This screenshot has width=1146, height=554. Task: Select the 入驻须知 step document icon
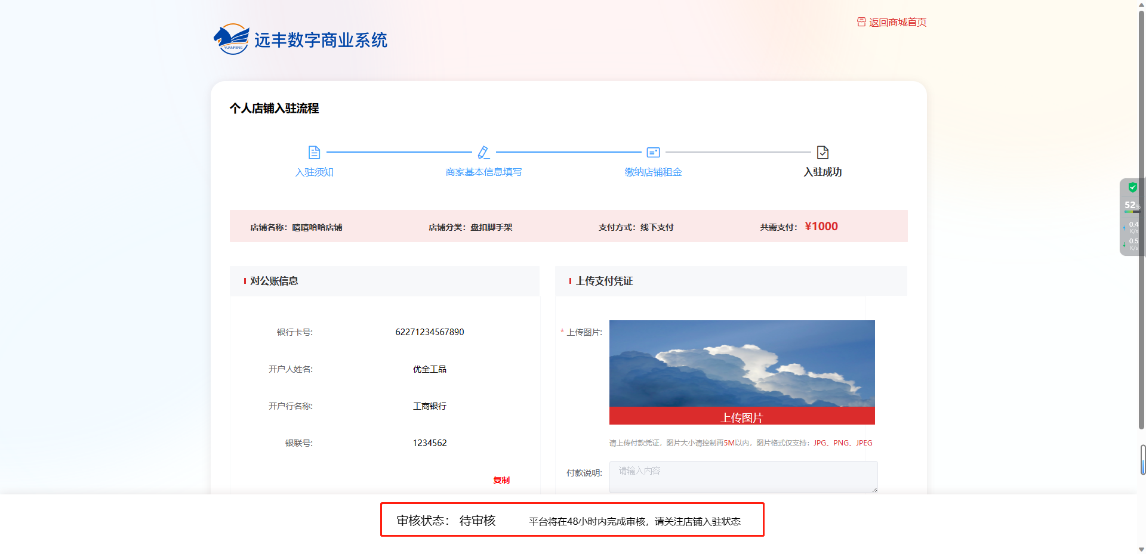[x=314, y=152]
